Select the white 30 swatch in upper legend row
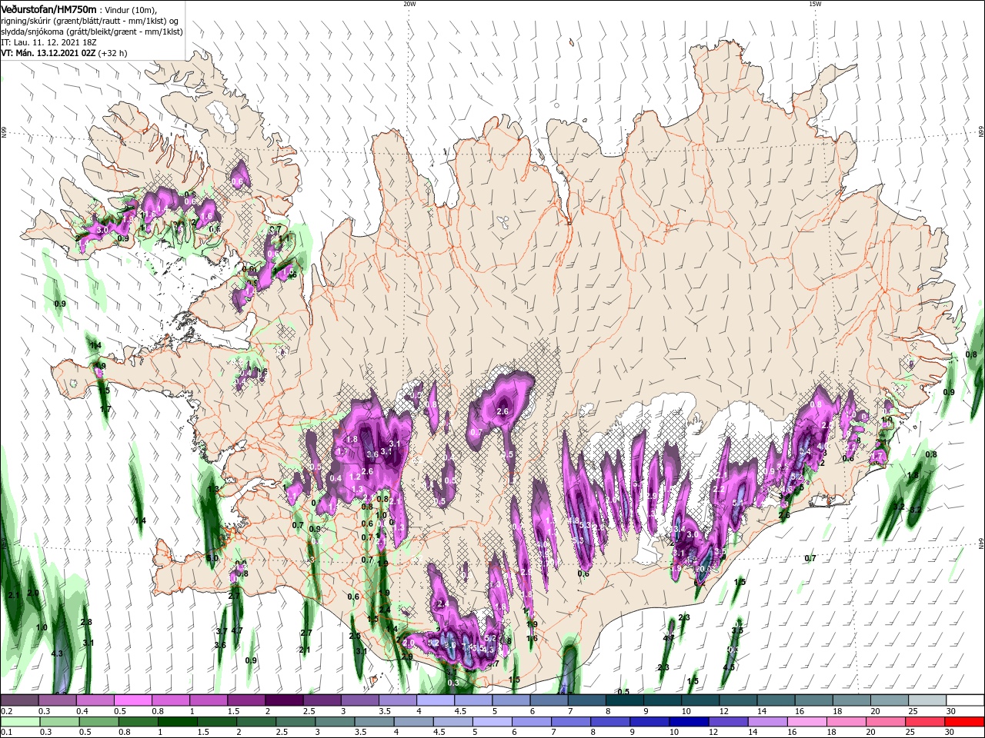985x738 pixels. tap(964, 700)
